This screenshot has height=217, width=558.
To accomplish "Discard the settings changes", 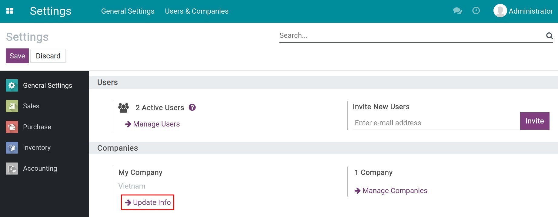I will tap(48, 56).
